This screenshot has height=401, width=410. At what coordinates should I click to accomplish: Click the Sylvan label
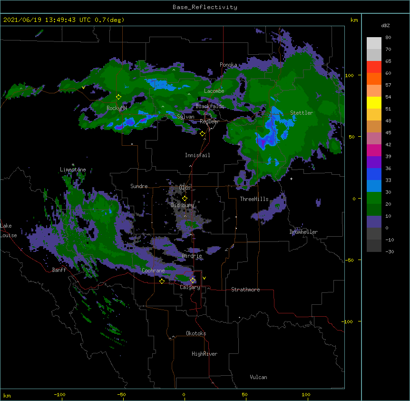[x=185, y=117]
